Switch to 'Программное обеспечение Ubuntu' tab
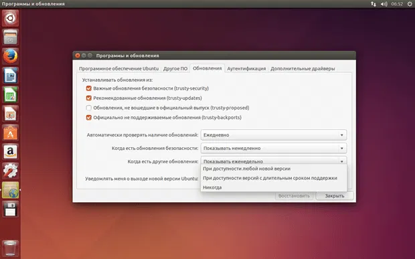Viewport: 415px width, 259px height. [119, 68]
